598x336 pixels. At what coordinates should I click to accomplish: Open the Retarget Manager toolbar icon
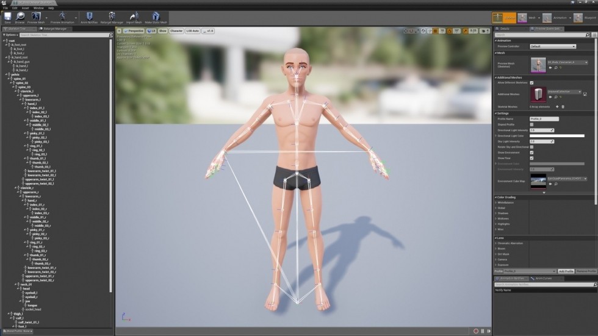pyautogui.click(x=112, y=18)
